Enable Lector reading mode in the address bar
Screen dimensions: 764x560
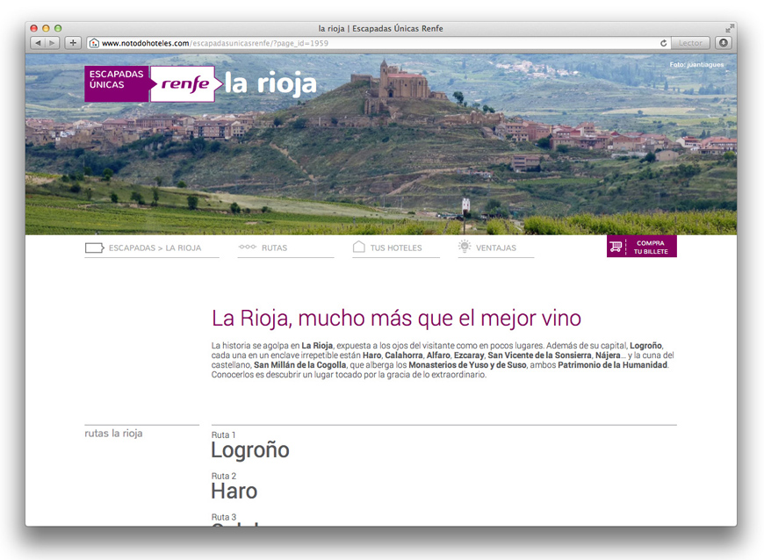point(690,42)
